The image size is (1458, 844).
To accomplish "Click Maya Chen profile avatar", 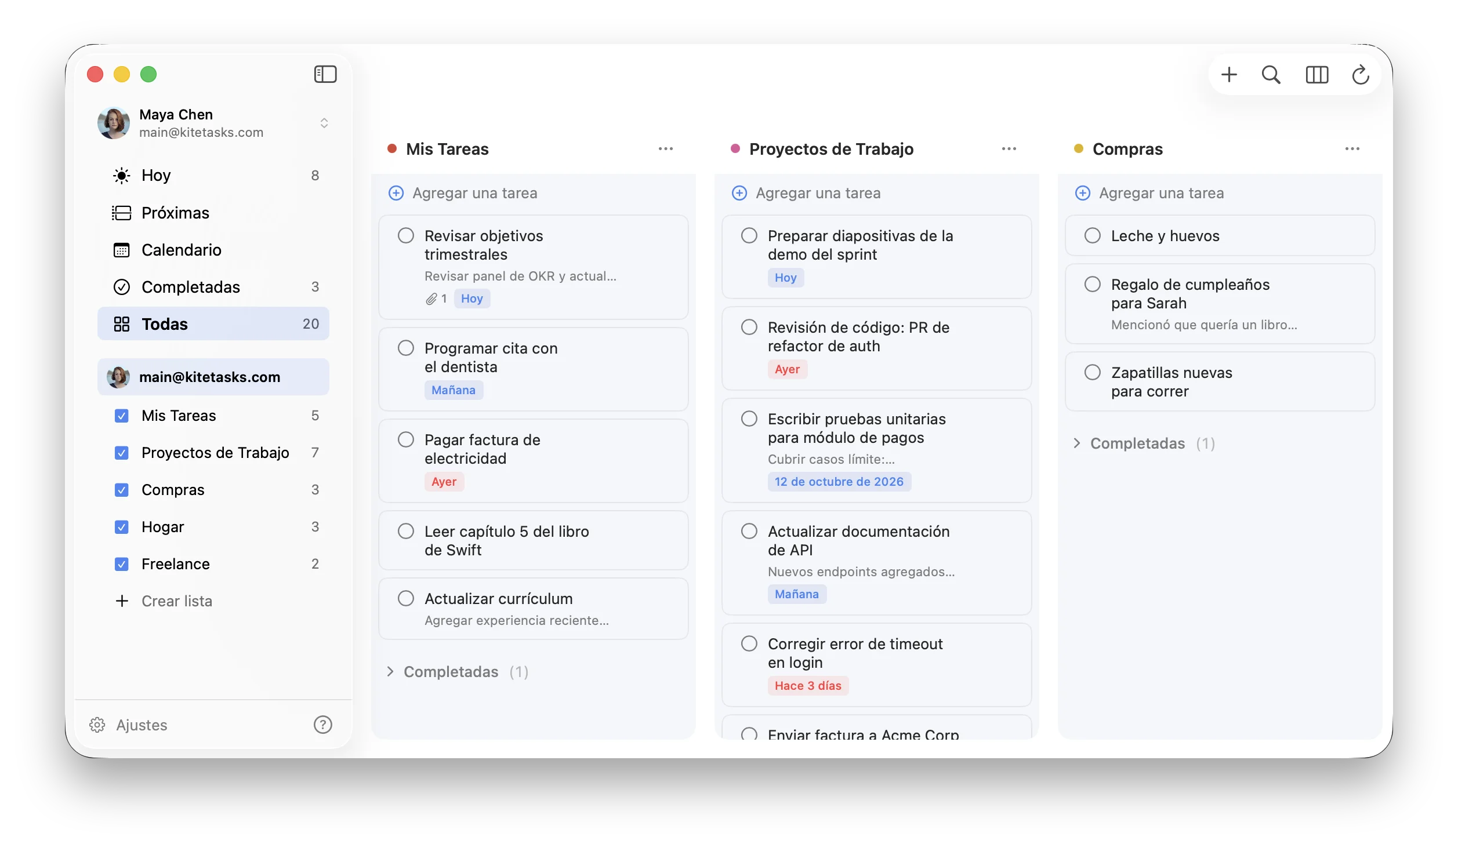I will (114, 123).
